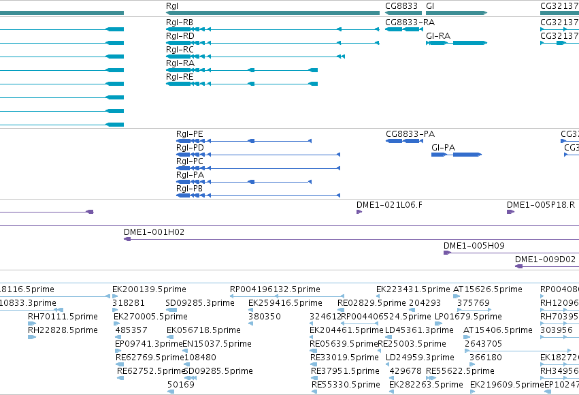Click the Rgl gene label
Image resolution: width=579 pixels, height=395 pixels.
tap(172, 6)
